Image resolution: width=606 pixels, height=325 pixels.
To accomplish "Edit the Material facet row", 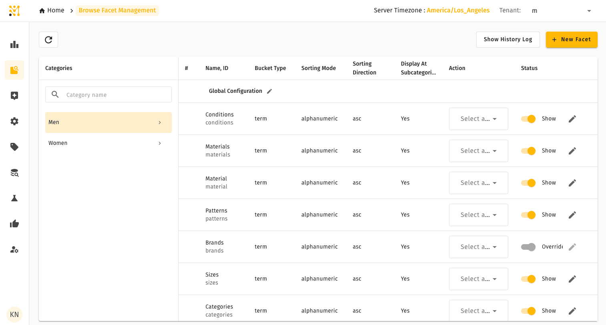I will coord(572,183).
